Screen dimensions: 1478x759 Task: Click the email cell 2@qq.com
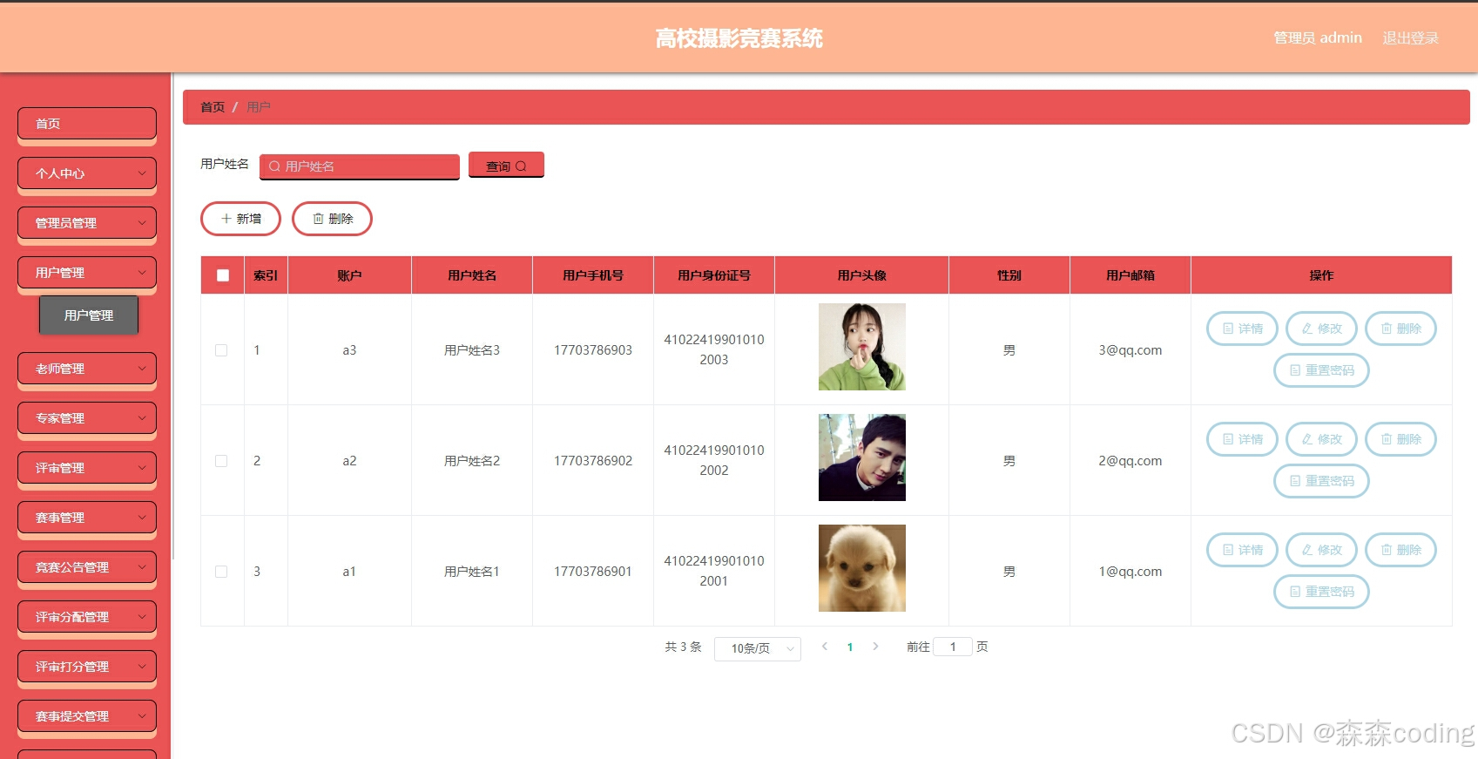click(1130, 461)
